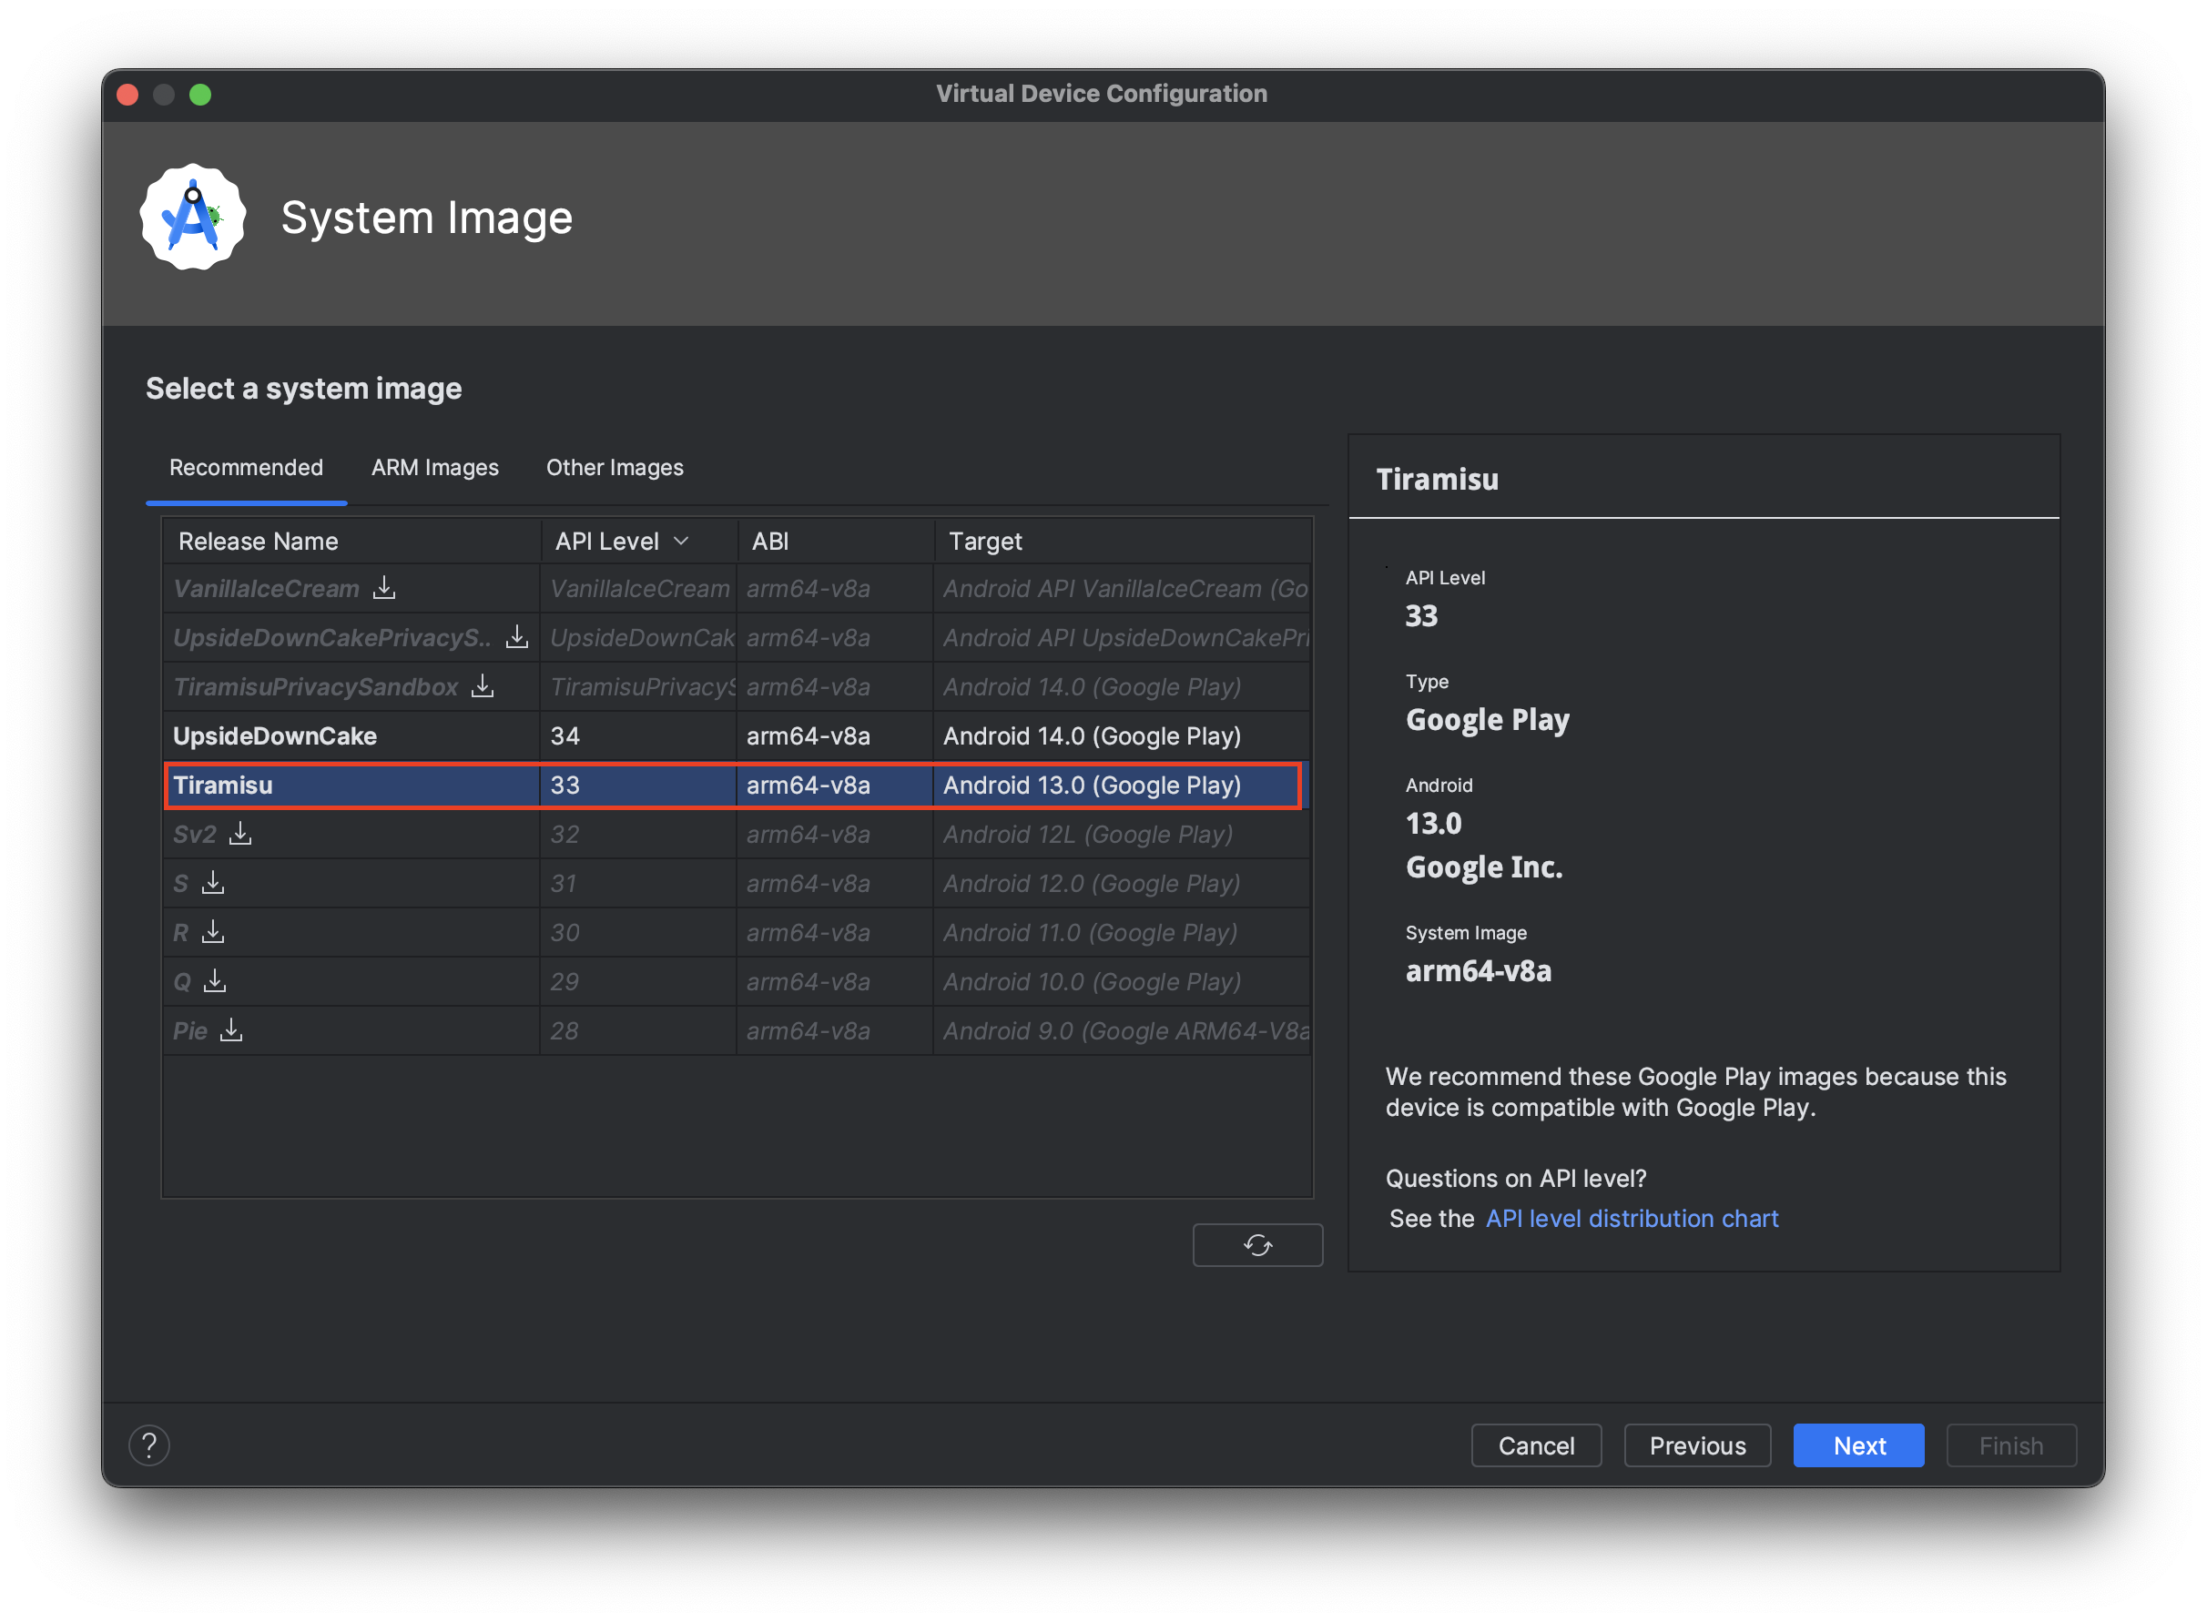
Task: Click the download icon beside Sv2
Action: point(240,834)
